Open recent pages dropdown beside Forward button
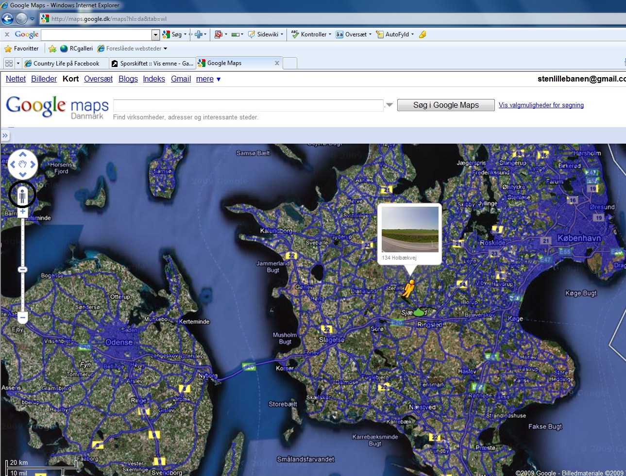The image size is (626, 476). tap(33, 19)
